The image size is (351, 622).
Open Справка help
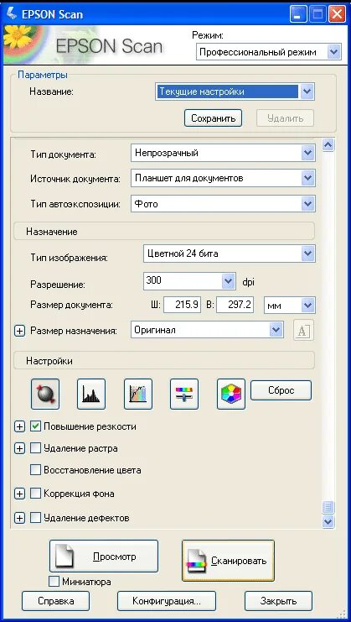tap(56, 601)
